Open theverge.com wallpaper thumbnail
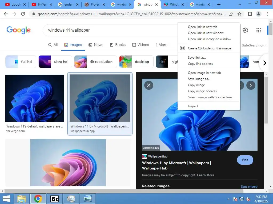The image size is (273, 204). [35, 98]
